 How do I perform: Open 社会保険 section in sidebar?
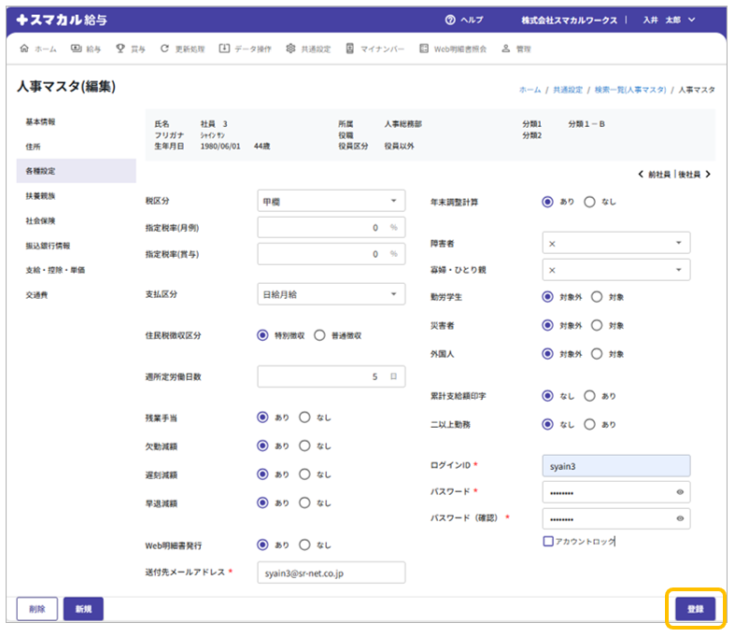click(40, 221)
